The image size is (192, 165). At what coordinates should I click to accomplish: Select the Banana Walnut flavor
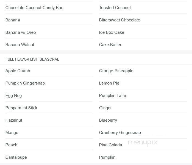pyautogui.click(x=20, y=45)
